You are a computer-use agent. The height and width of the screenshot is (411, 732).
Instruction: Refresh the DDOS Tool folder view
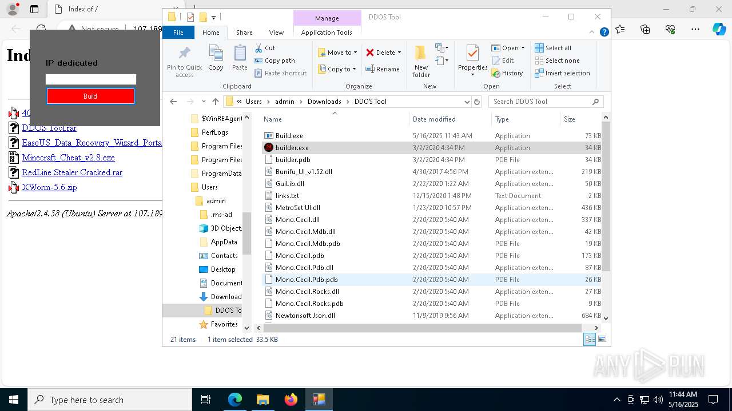click(x=477, y=102)
